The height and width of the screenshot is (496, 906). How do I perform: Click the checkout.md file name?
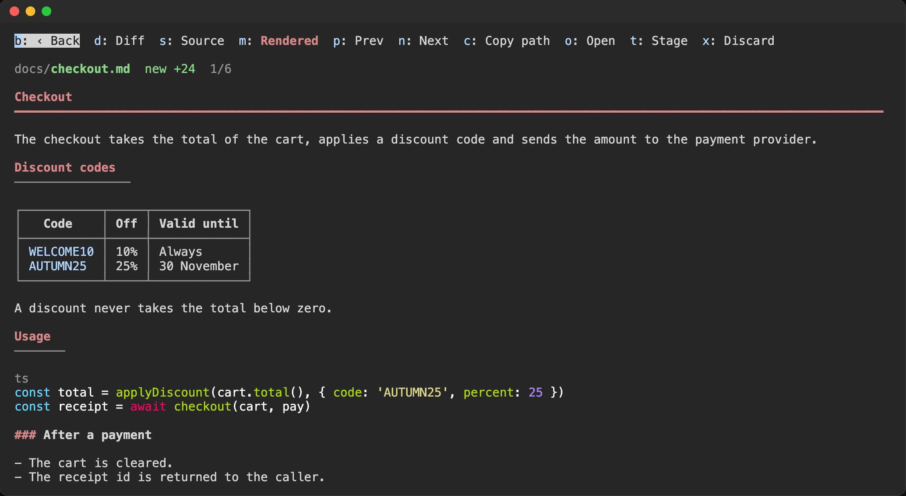click(x=90, y=69)
